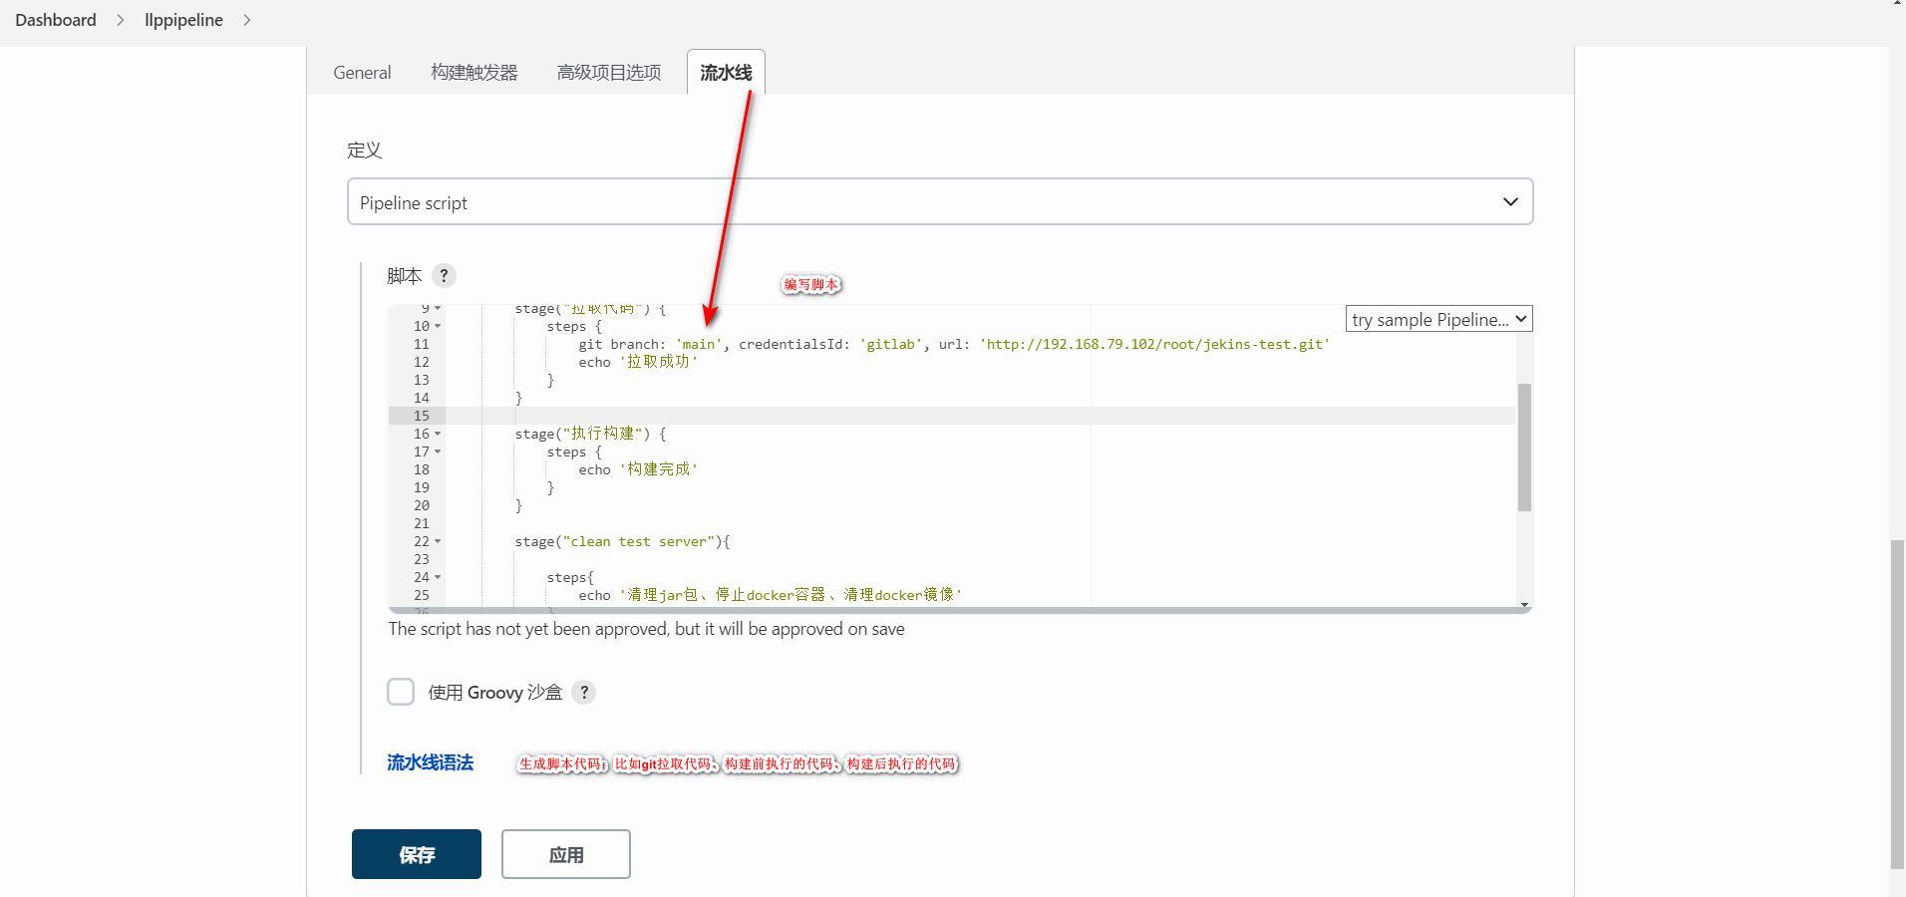Viewport: 1906px width, 897px height.
Task: Click the 应用 apply button
Action: point(566,854)
